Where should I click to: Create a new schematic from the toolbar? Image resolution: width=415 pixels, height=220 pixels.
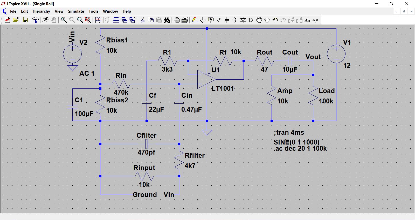pyautogui.click(x=7, y=20)
